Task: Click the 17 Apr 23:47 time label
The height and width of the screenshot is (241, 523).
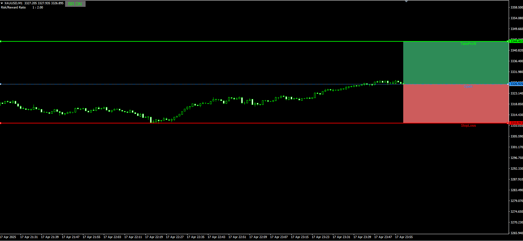Action: click(383, 237)
